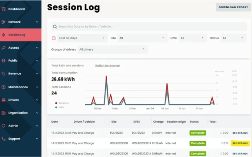Expand the Drivers menu chevron
The width and height of the screenshot is (252, 157).
pos(37,100)
